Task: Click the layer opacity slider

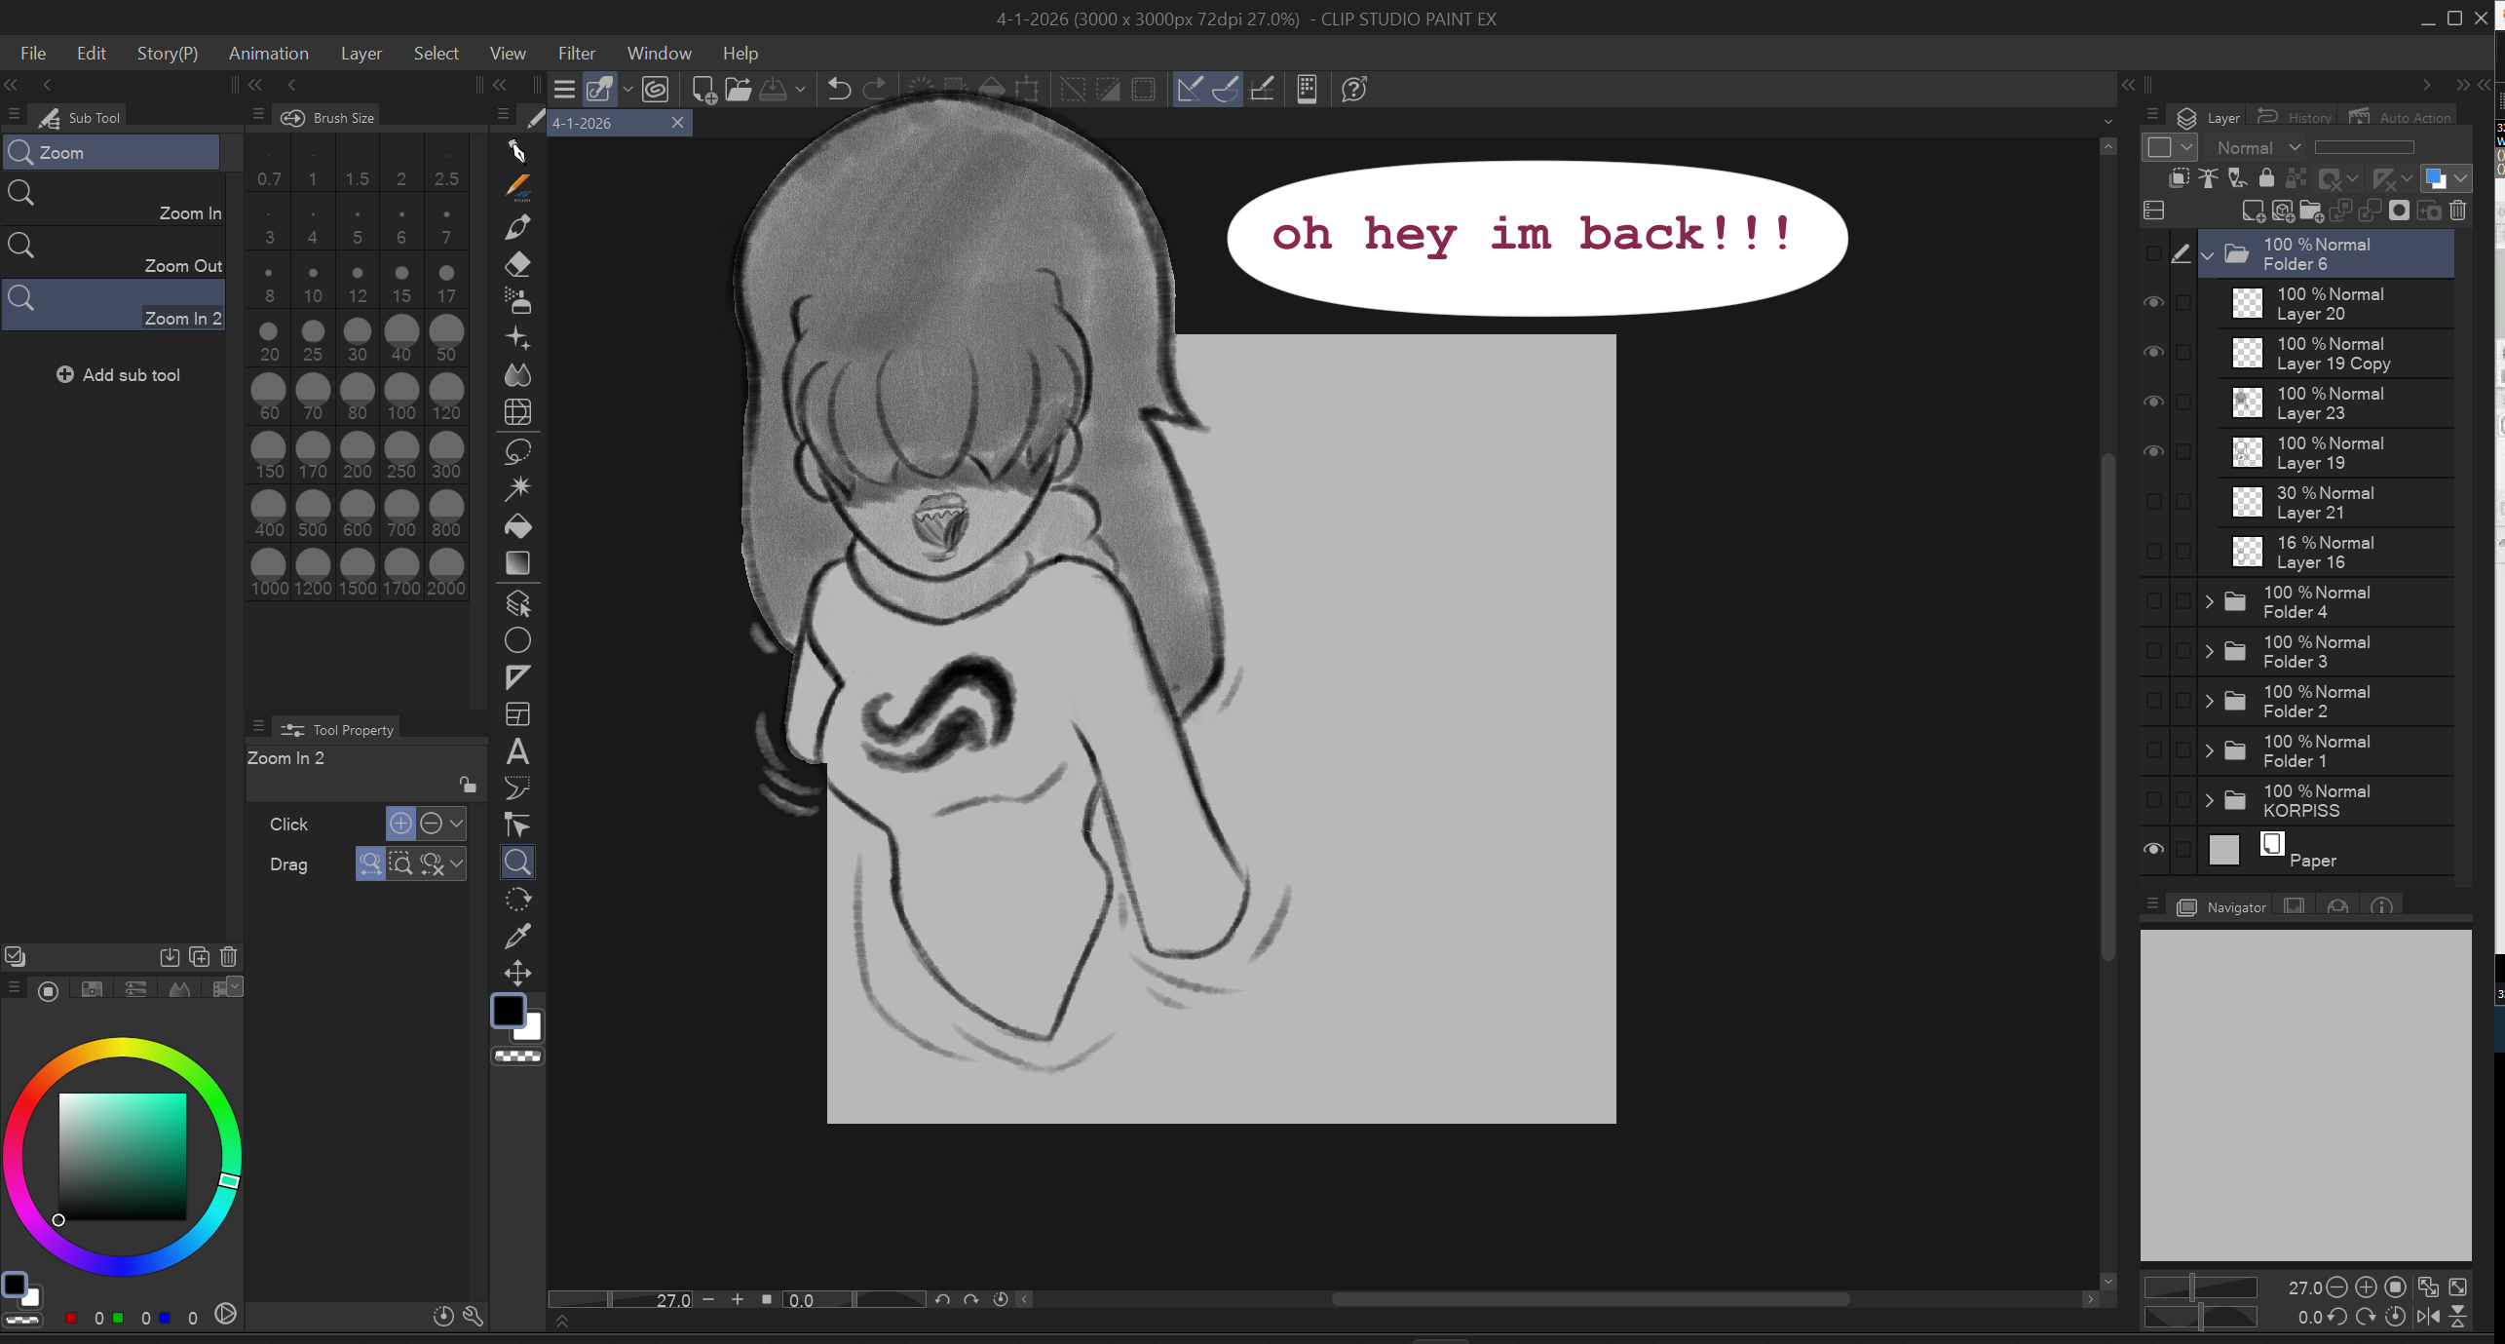Action: coord(2364,148)
